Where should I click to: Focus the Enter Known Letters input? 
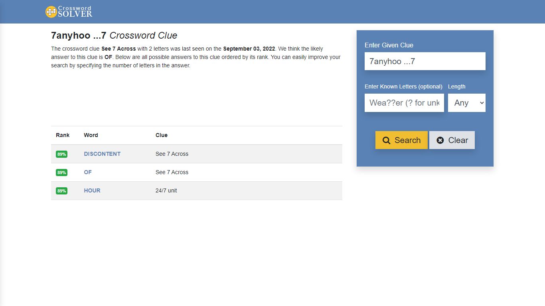coord(404,103)
